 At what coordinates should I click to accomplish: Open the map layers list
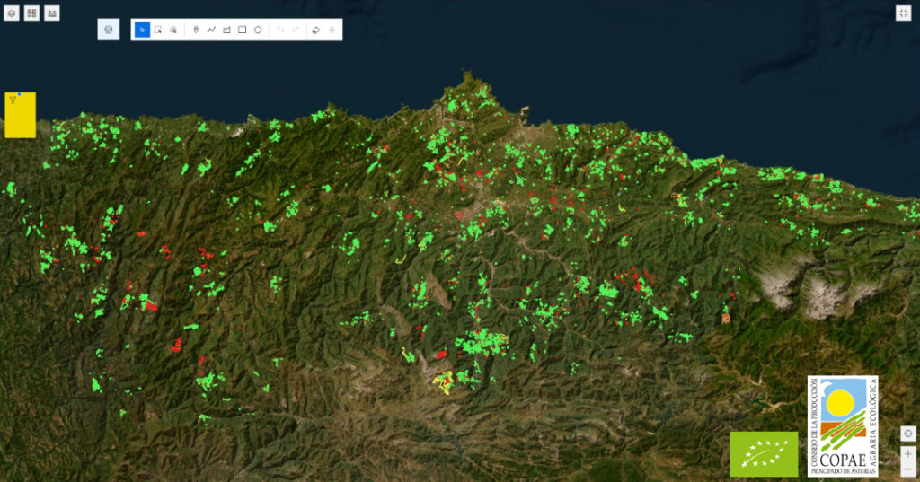pyautogui.click(x=11, y=13)
